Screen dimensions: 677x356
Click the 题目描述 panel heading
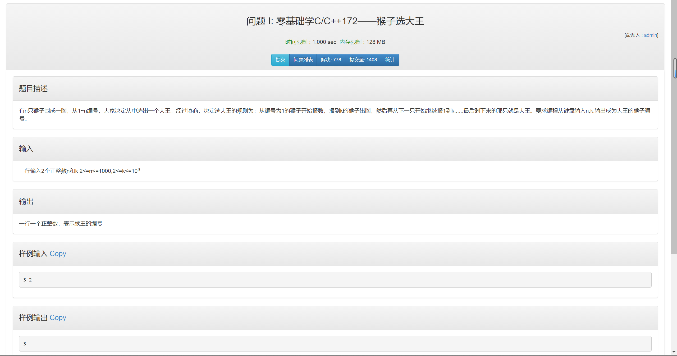pyautogui.click(x=33, y=89)
